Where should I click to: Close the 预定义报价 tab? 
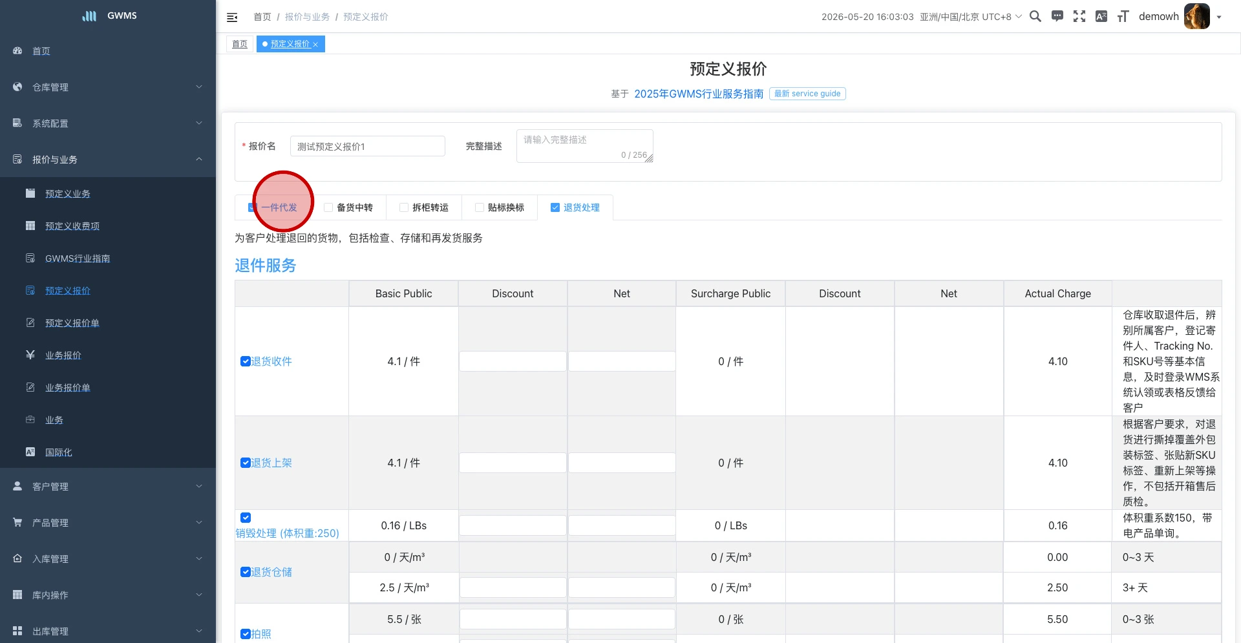pyautogui.click(x=315, y=45)
